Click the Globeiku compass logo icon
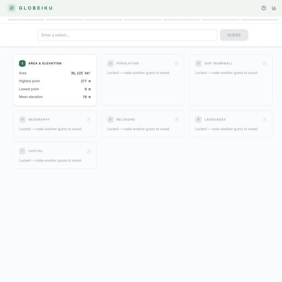Viewport: 282px width, 282px height. click(12, 8)
